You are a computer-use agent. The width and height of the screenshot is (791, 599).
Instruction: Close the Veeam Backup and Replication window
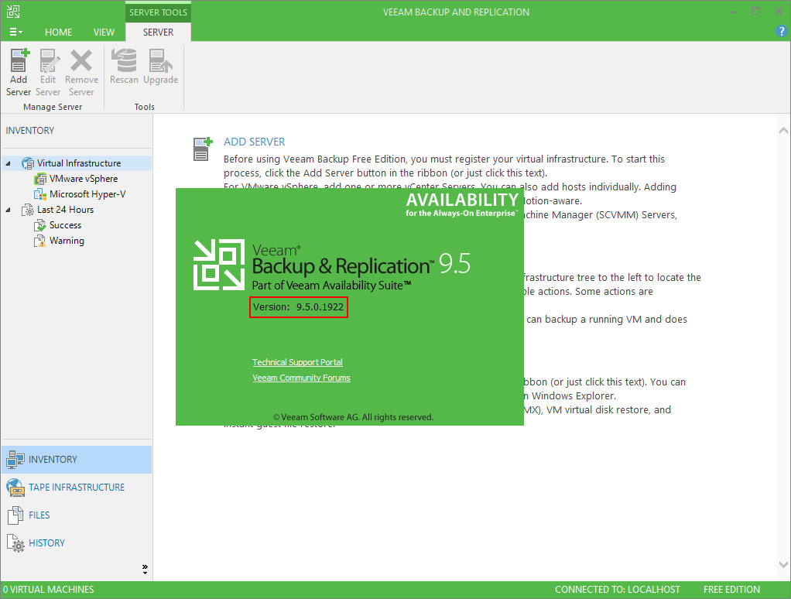[x=779, y=11]
